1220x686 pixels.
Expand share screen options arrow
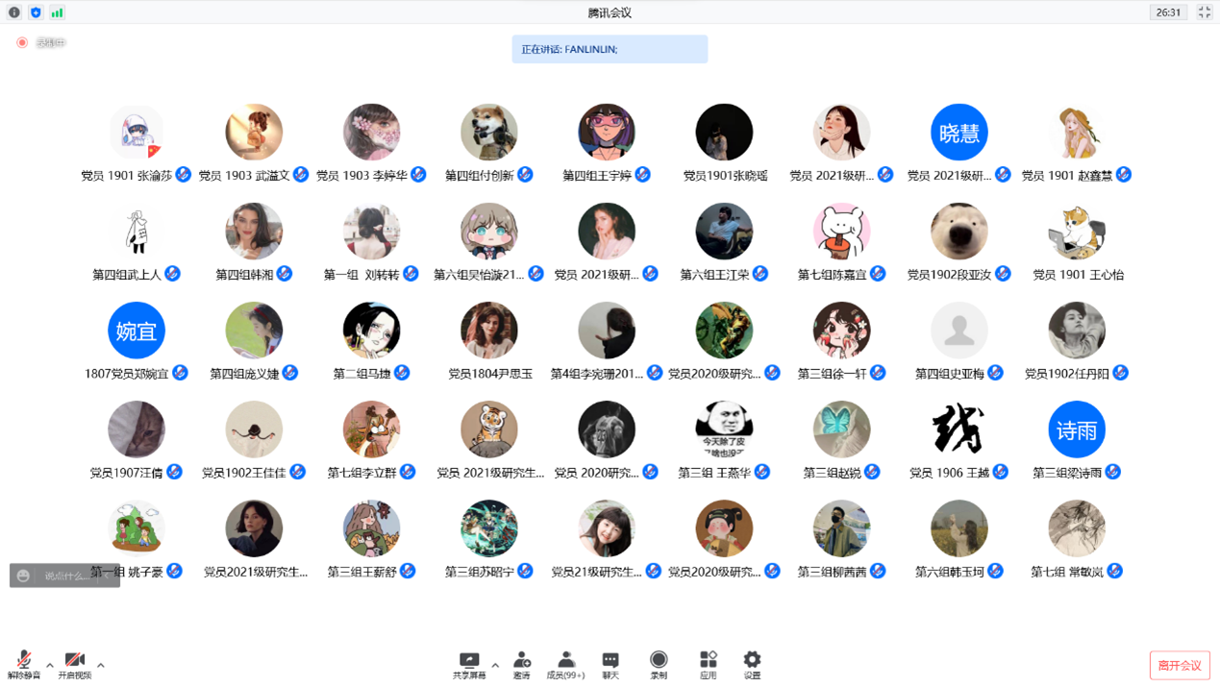(x=495, y=665)
